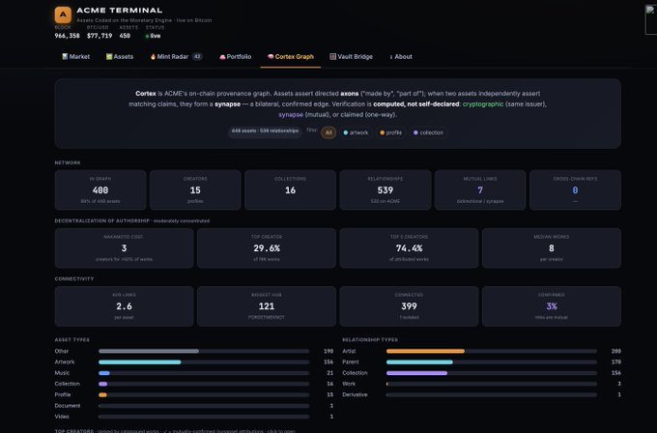Viewport: 657px width, 433px height.
Task: Go to the Portfolio tab
Action: click(x=235, y=57)
